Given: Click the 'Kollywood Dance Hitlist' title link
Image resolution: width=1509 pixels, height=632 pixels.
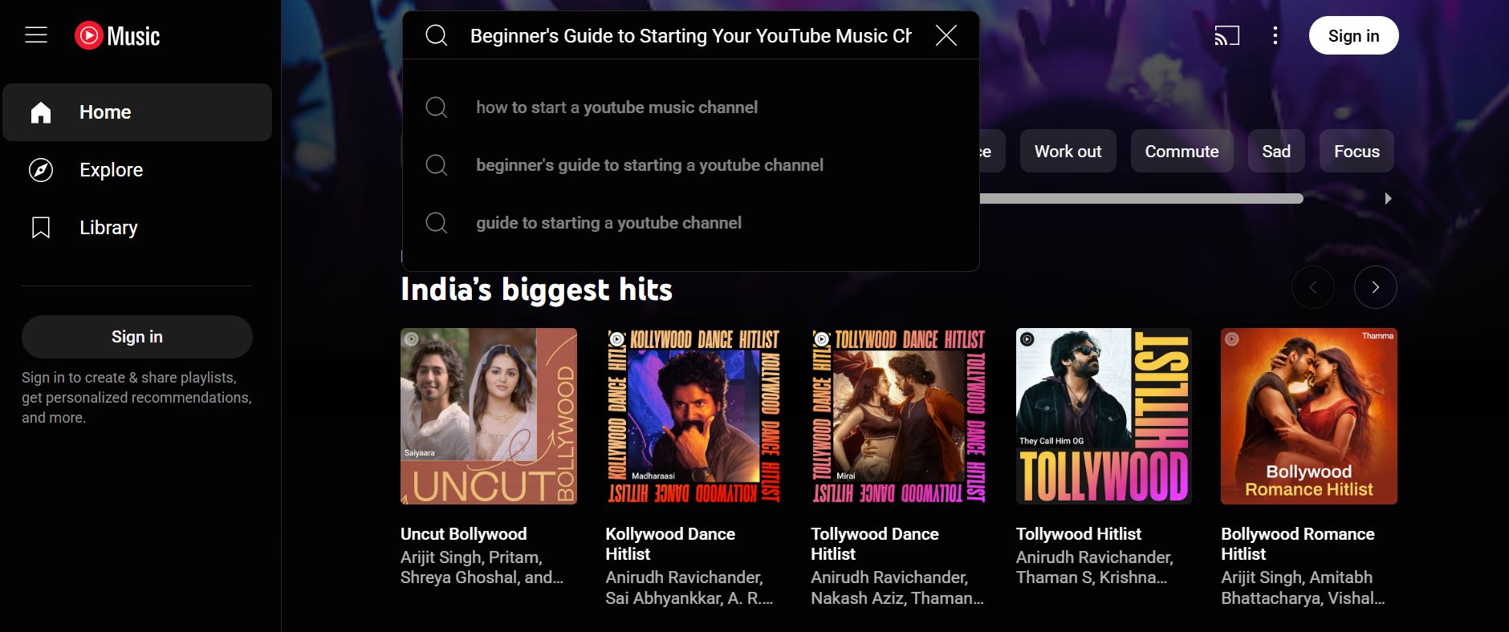Looking at the screenshot, I should click(x=670, y=544).
